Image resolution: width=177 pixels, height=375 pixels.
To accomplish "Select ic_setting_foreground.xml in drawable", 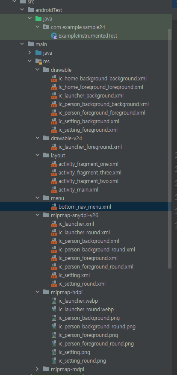I will pos(88,130).
